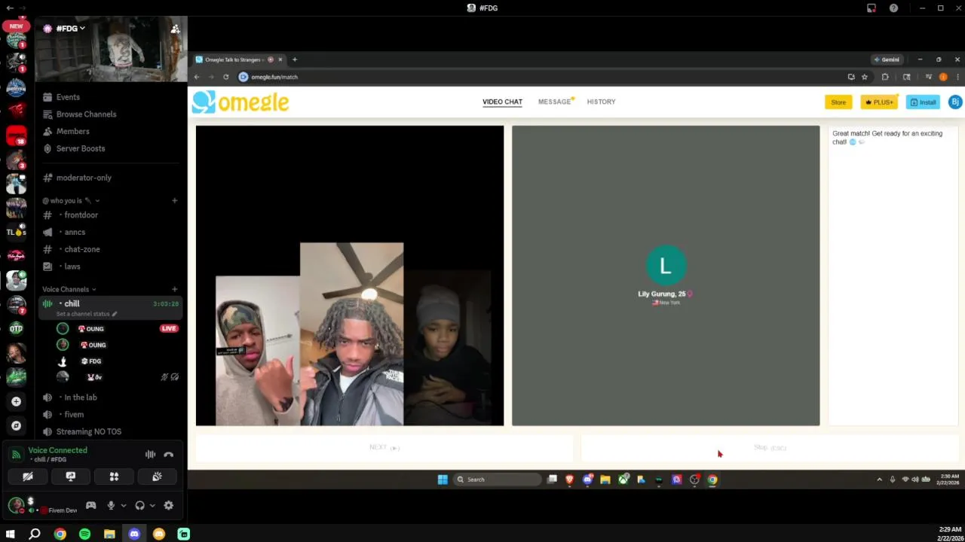Switch to Omegle MESSAGE tab
The width and height of the screenshot is (965, 542).
555,102
